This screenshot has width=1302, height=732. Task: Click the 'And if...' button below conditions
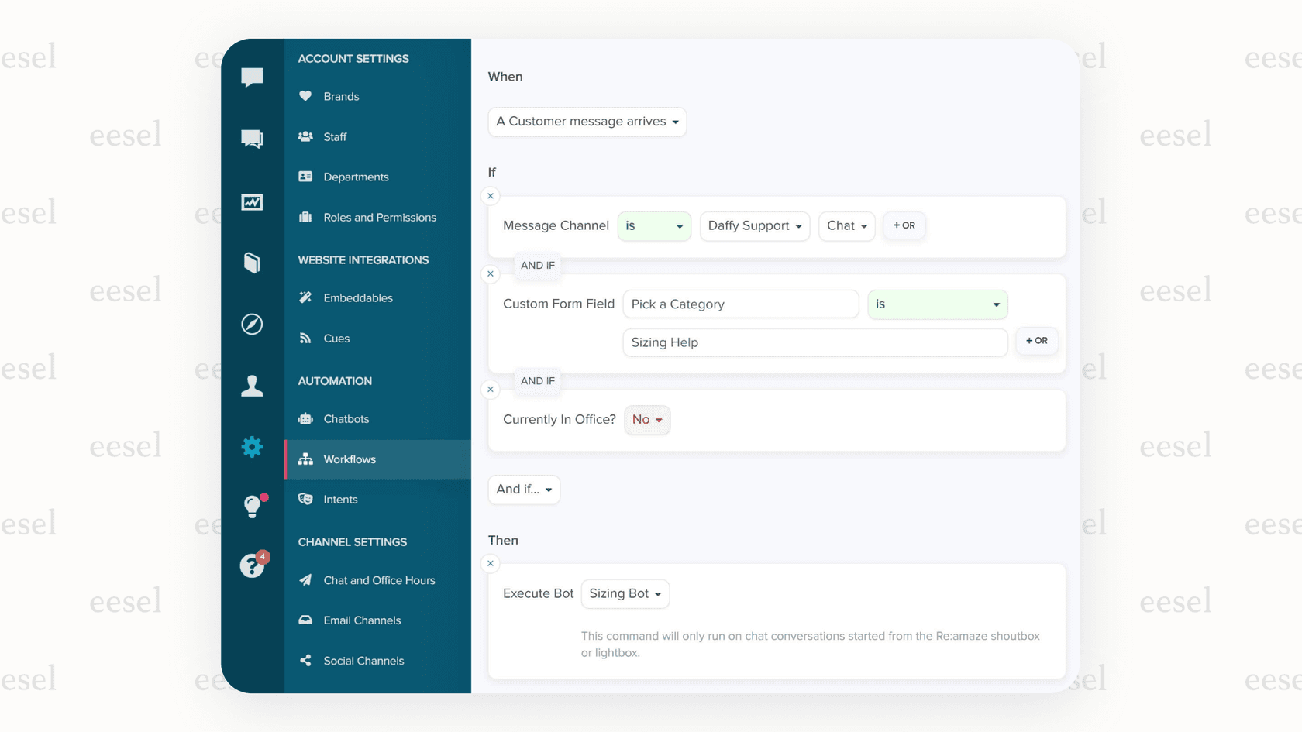point(524,490)
